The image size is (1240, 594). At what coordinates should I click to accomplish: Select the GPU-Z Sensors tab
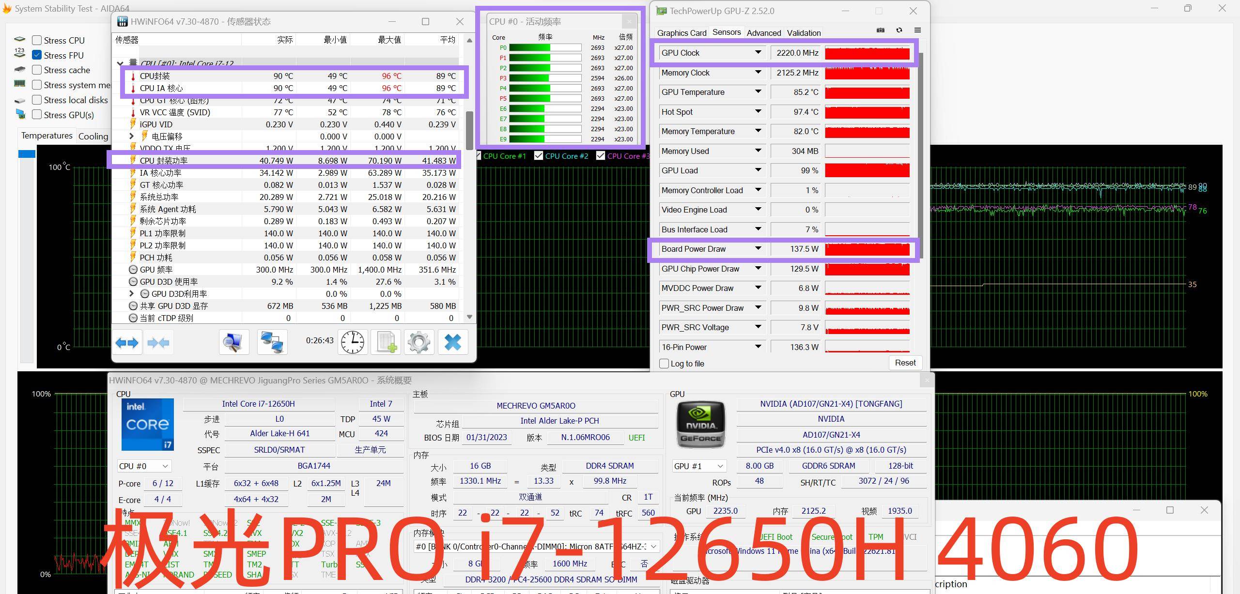727,32
